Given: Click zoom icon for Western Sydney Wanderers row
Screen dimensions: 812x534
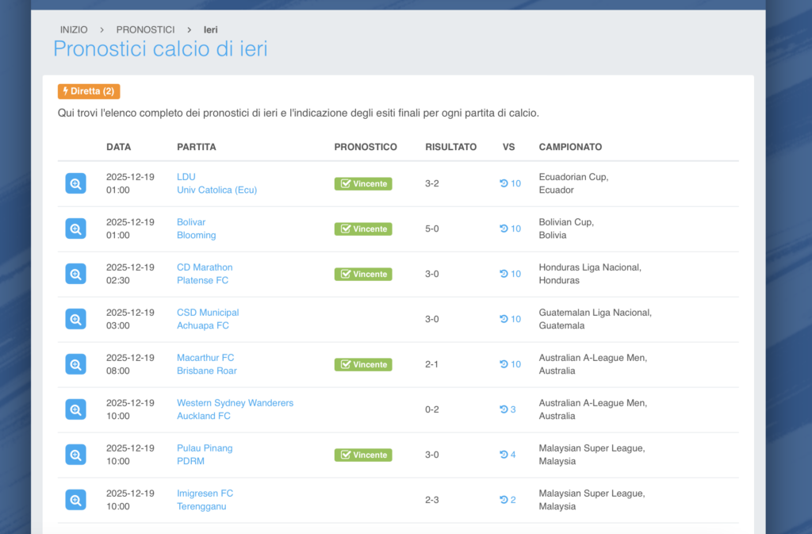Looking at the screenshot, I should tap(75, 409).
